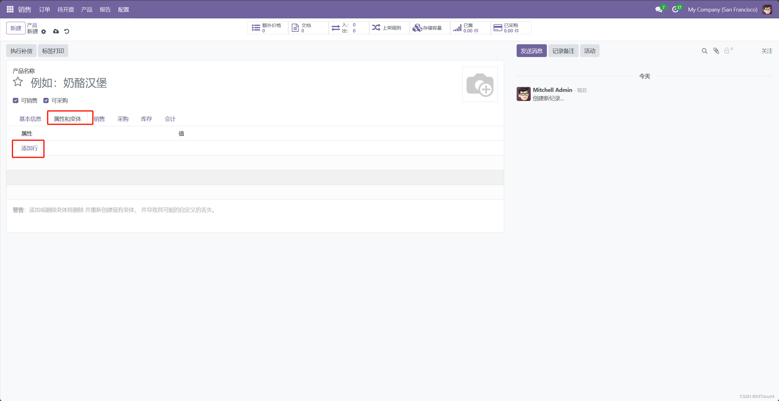
Task: Uncheck the 可销售 checkbox
Action: pyautogui.click(x=16, y=100)
